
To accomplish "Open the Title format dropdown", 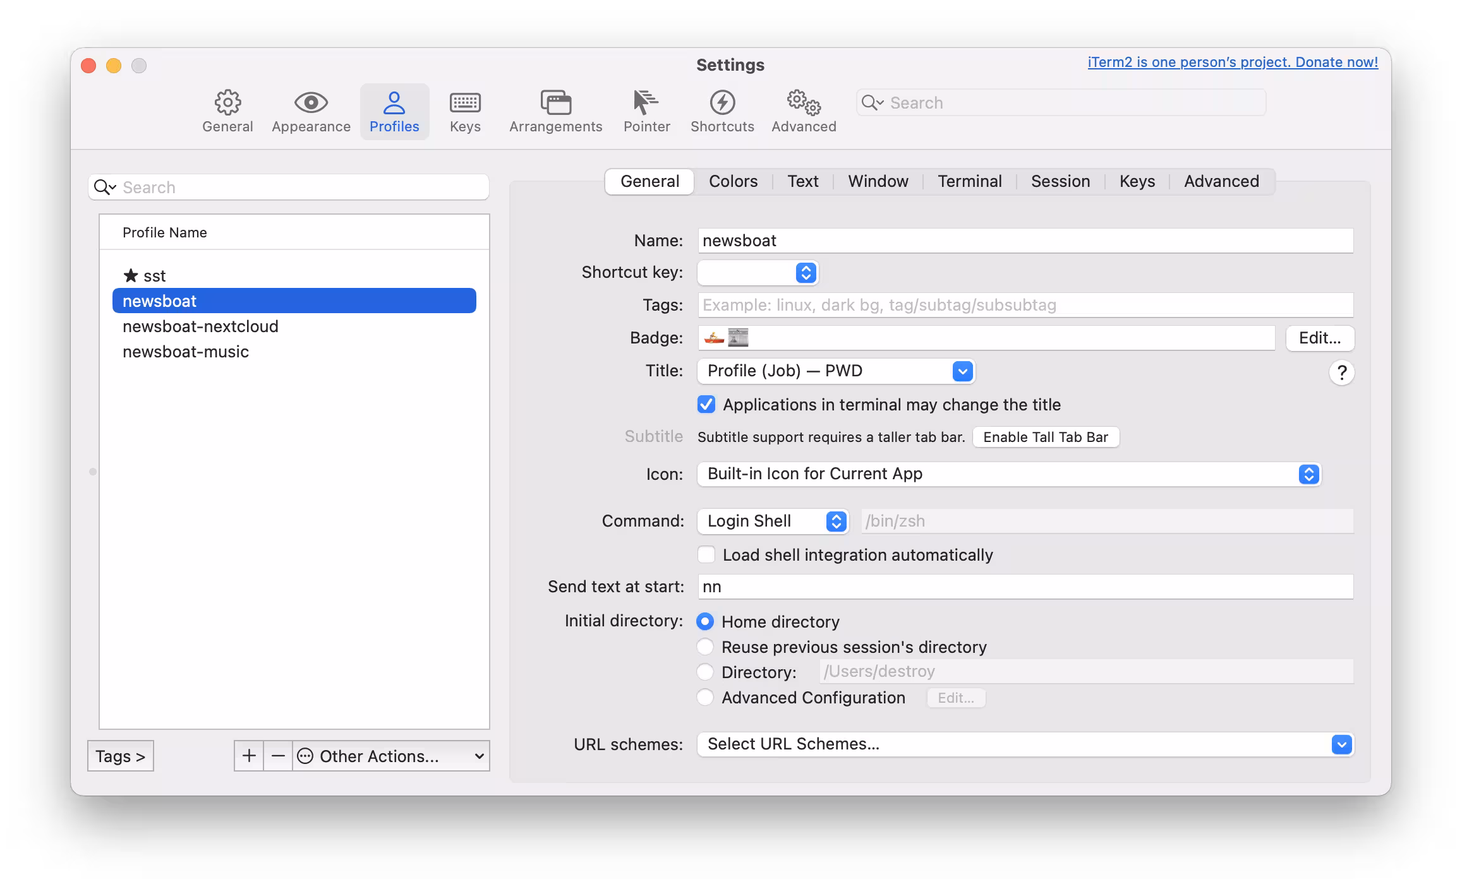I will click(962, 371).
